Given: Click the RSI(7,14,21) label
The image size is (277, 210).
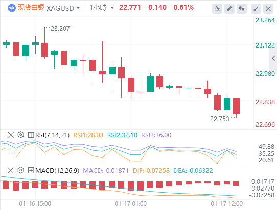Looking at the screenshot, I should coord(52,135).
